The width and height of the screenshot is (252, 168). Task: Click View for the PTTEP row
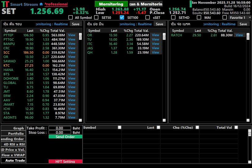(x=72, y=35)
